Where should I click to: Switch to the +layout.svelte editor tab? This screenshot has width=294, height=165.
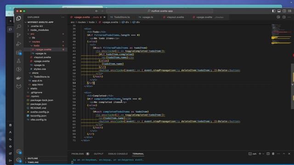pos(175,17)
